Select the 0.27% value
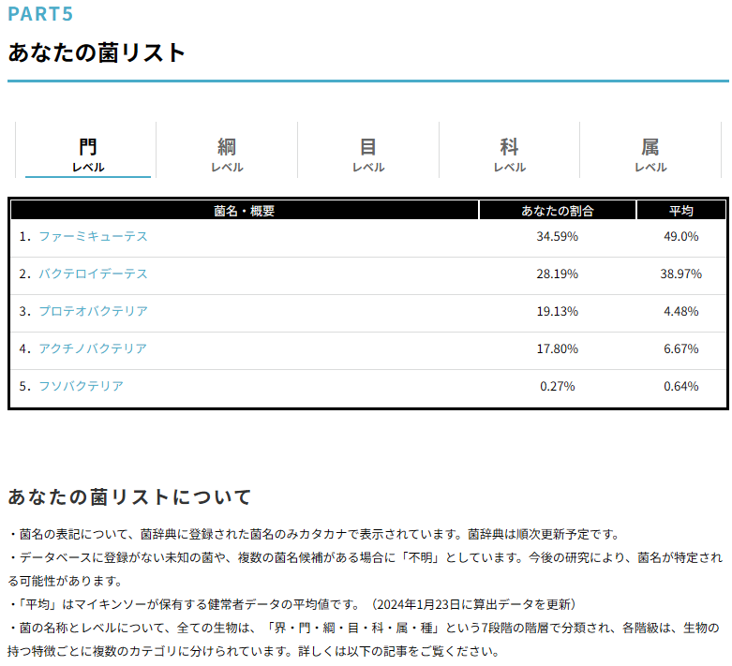This screenshot has width=732, height=666. [558, 386]
